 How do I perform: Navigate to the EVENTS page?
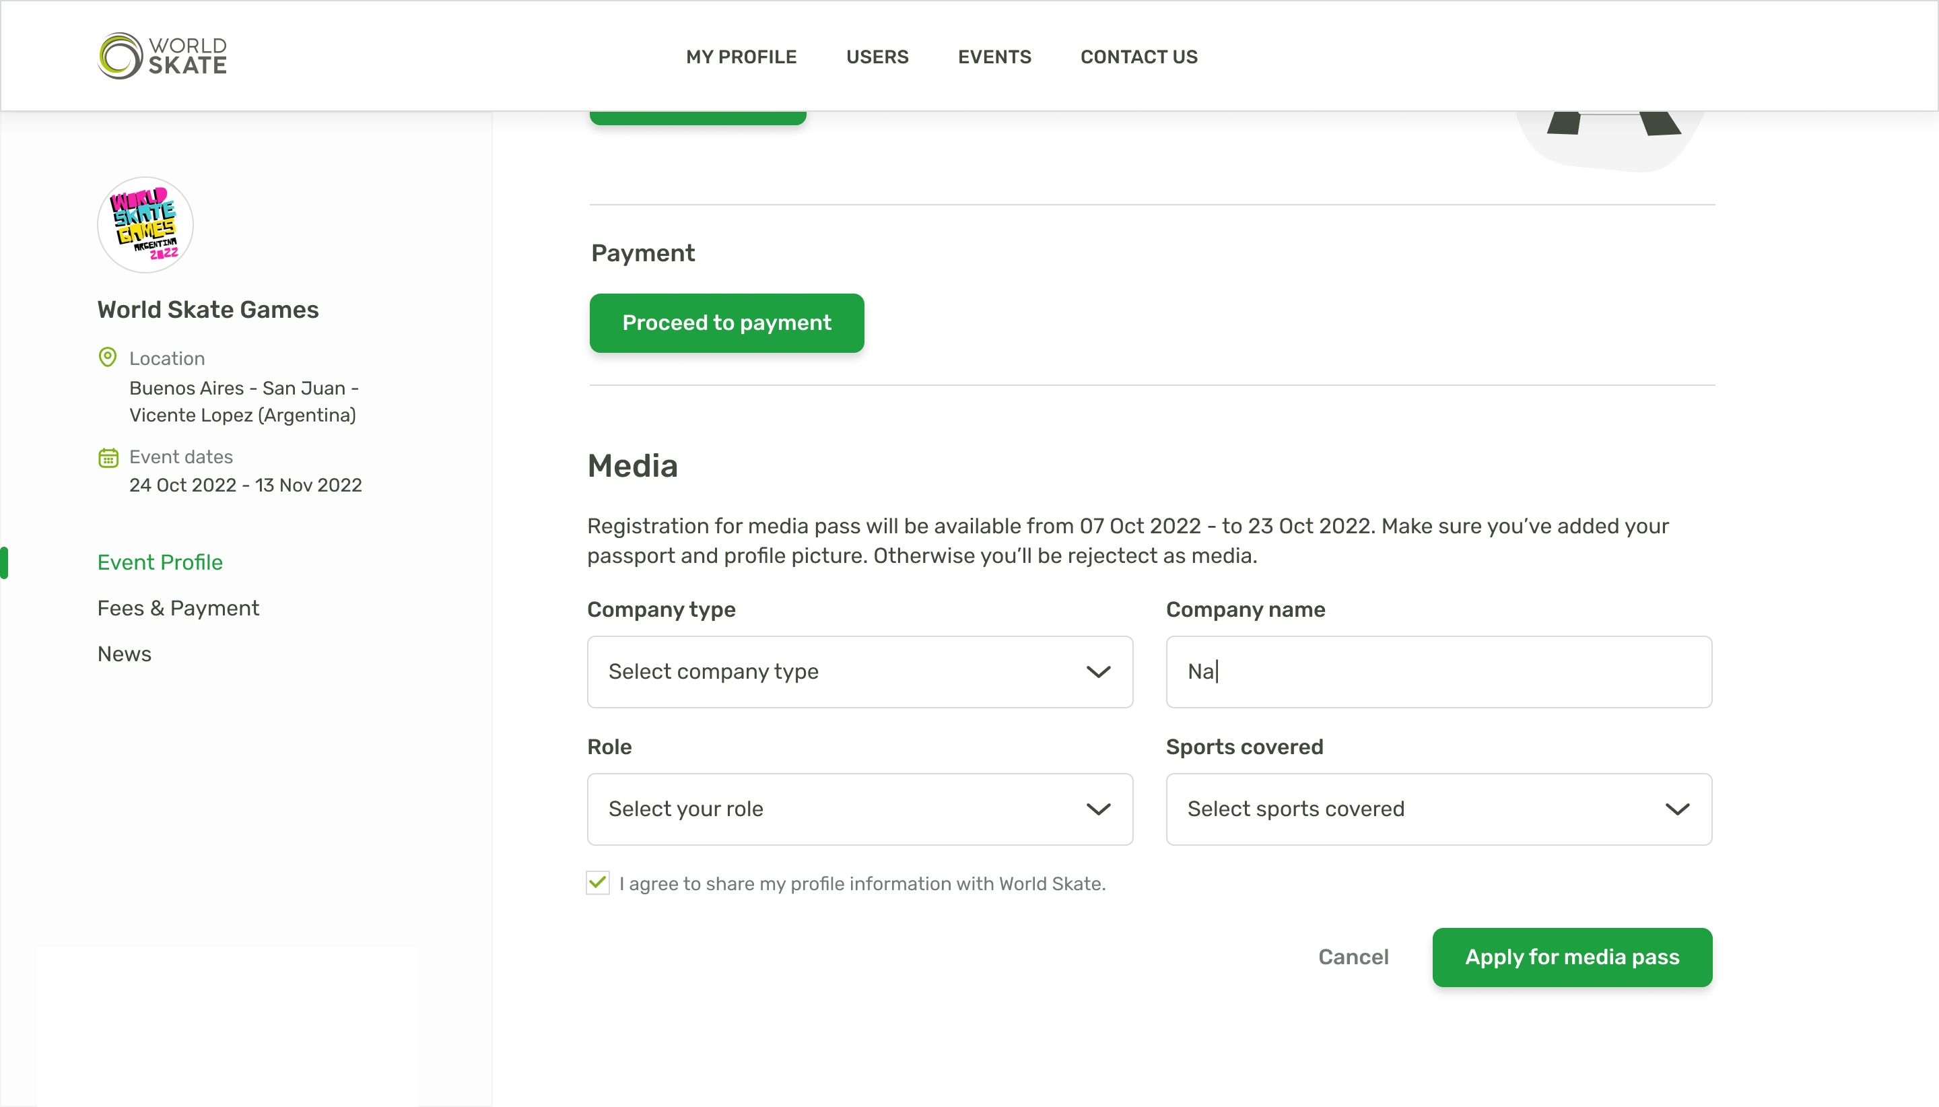click(994, 57)
